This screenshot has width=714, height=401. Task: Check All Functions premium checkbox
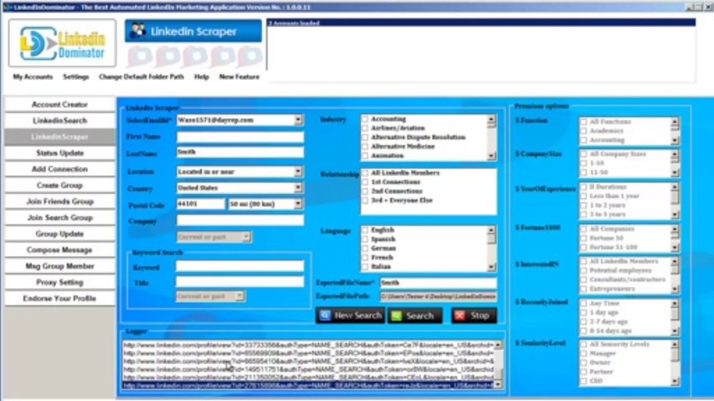[x=583, y=122]
